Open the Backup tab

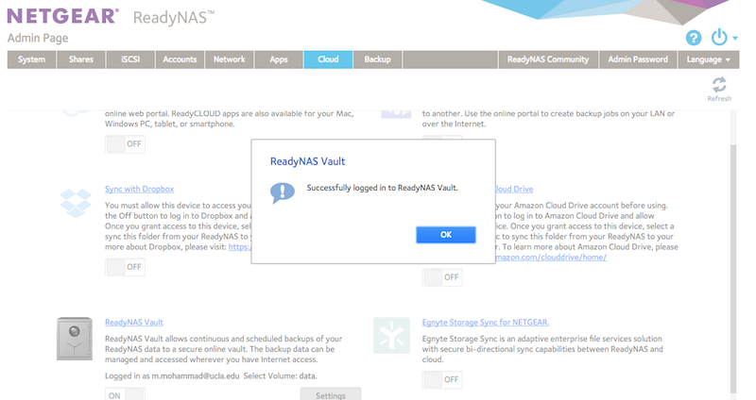pos(377,59)
